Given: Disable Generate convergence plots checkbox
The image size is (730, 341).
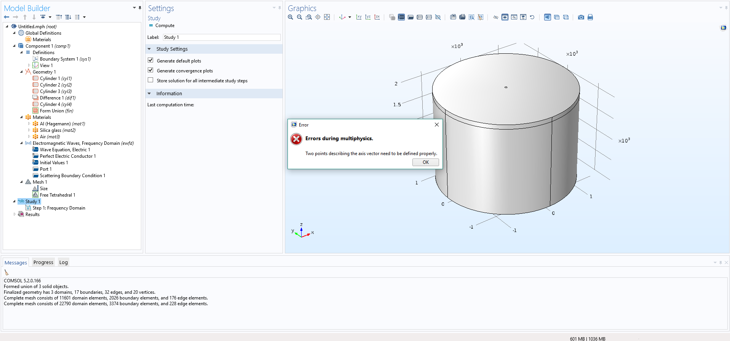Looking at the screenshot, I should (150, 70).
